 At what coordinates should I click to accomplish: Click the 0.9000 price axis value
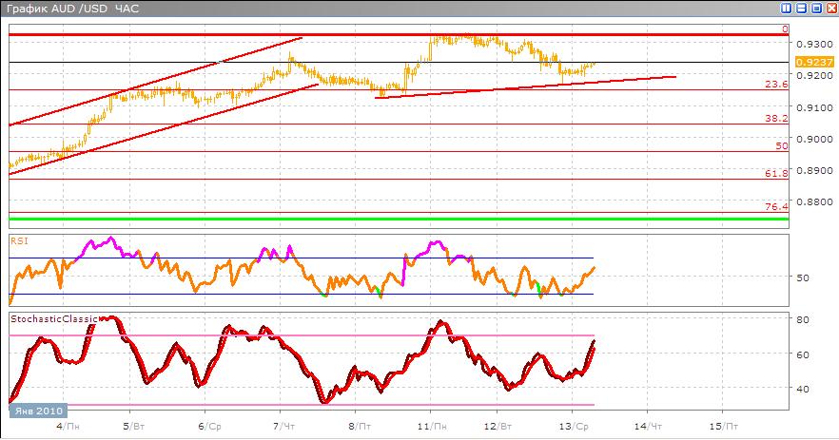tap(810, 139)
